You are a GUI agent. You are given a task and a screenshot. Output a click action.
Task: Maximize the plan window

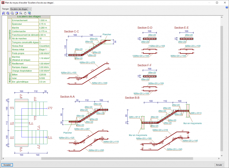(x=217, y=3)
